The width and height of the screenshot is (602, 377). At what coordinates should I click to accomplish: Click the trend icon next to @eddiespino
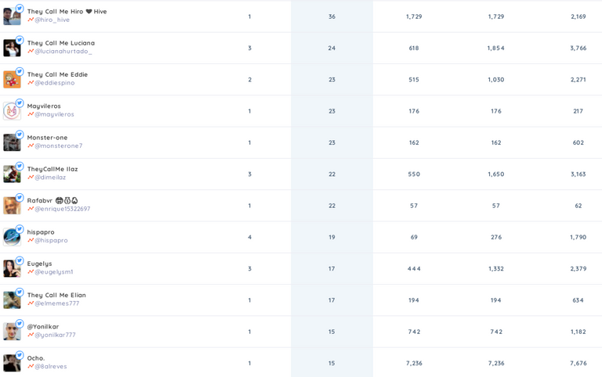pos(31,83)
